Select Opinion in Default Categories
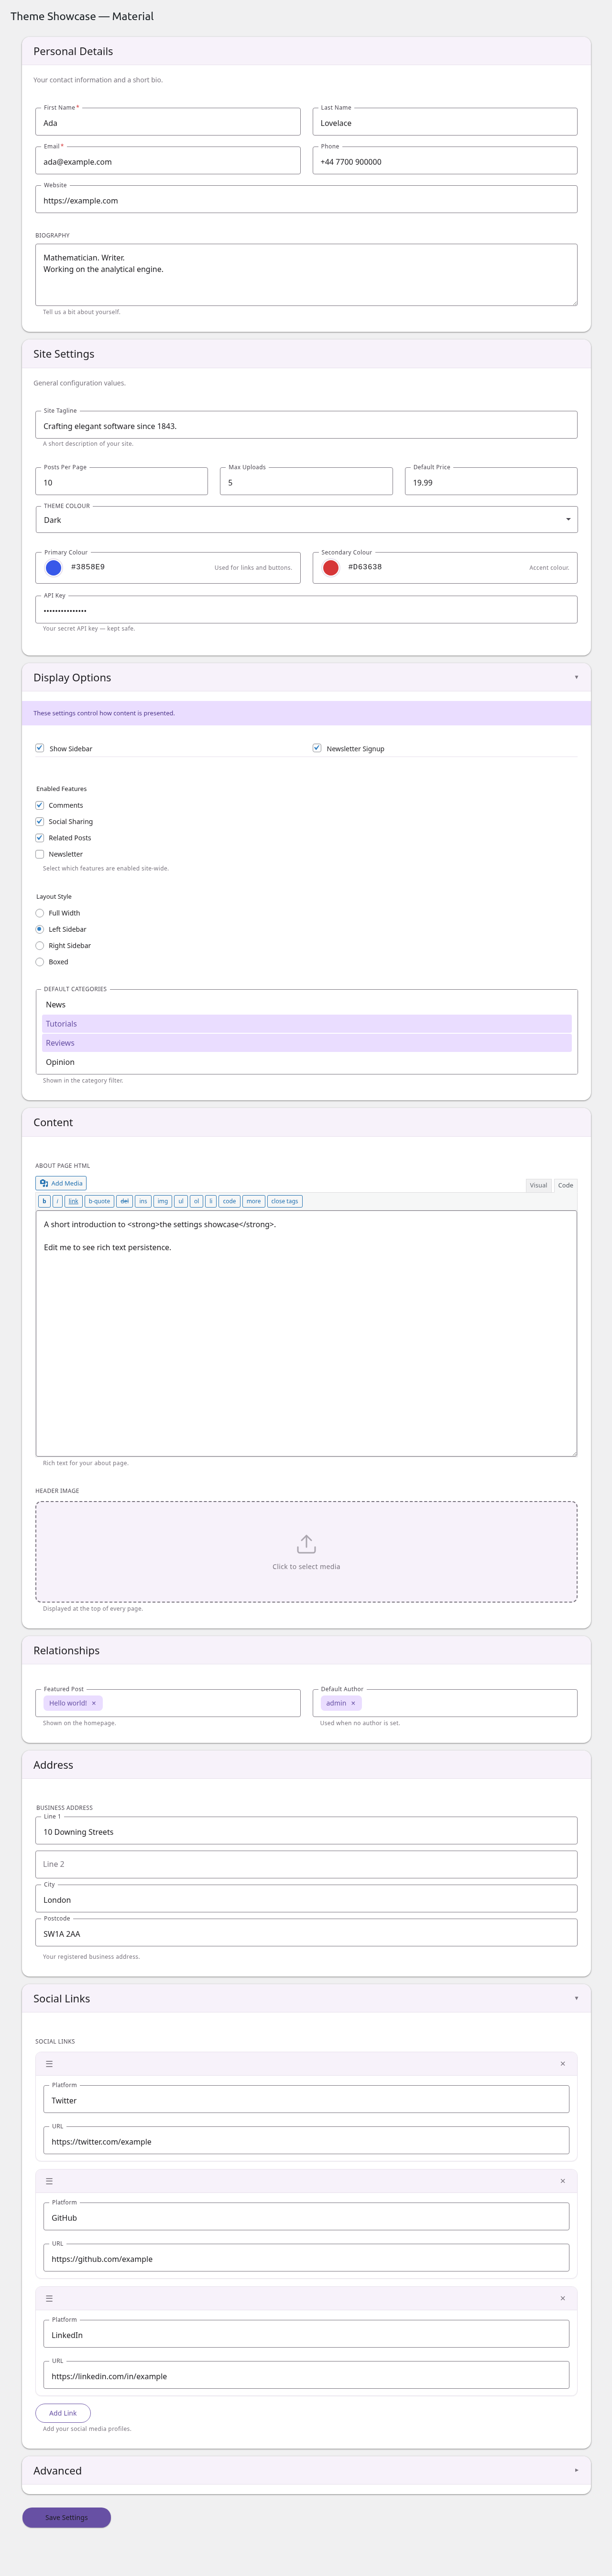The height and width of the screenshot is (2576, 612). click(306, 1062)
